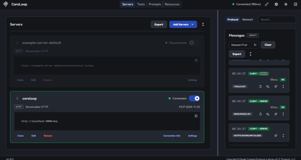The height and width of the screenshot is (160, 301).
Task: Toggle the careloop connection switch off
Action: coord(194,98)
